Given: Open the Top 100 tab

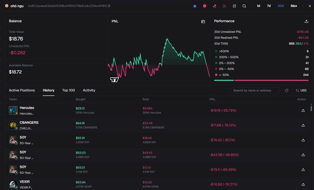Looking at the screenshot, I should [68, 90].
